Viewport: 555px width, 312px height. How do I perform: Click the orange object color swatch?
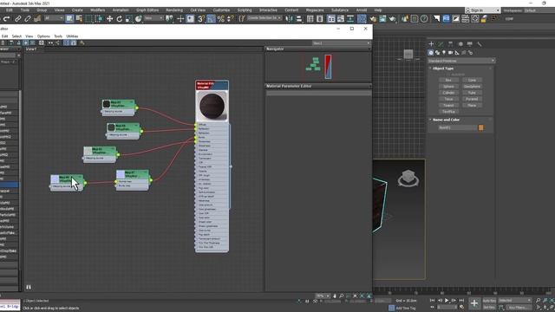480,127
